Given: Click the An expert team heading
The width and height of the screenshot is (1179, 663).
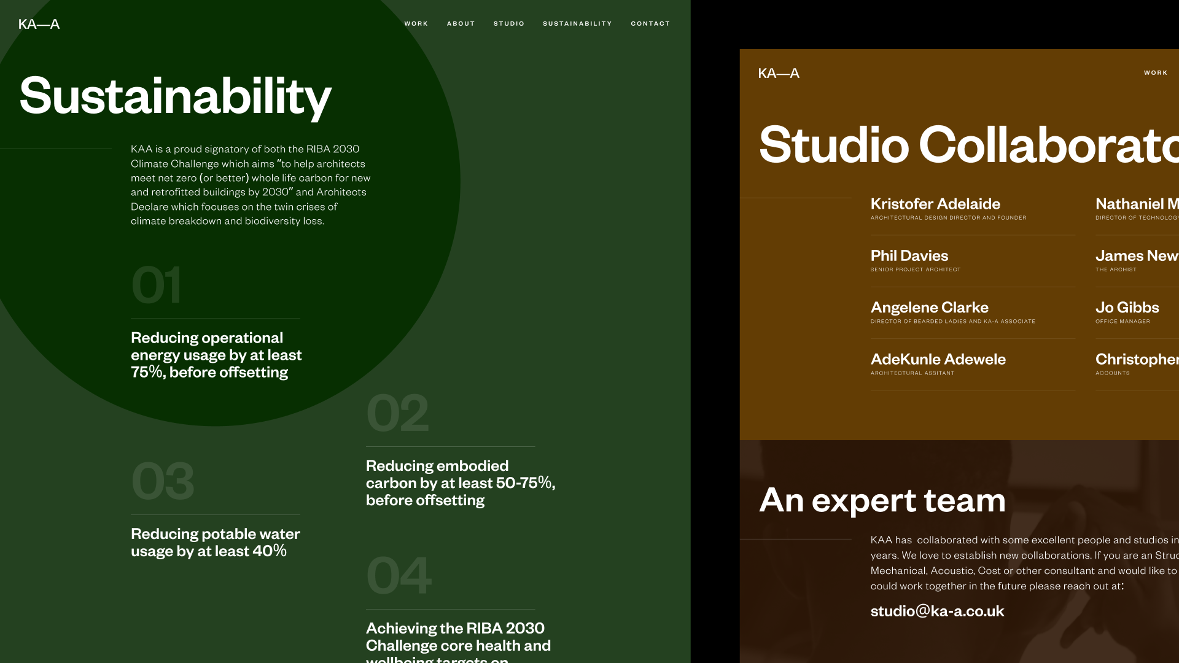Looking at the screenshot, I should (x=882, y=500).
